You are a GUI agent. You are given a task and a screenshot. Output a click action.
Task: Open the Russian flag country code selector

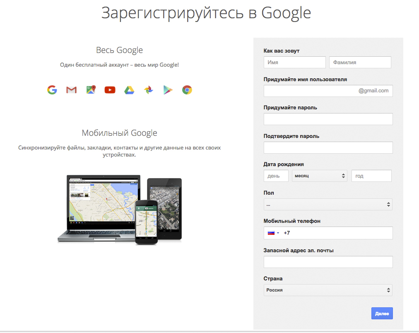point(273,233)
